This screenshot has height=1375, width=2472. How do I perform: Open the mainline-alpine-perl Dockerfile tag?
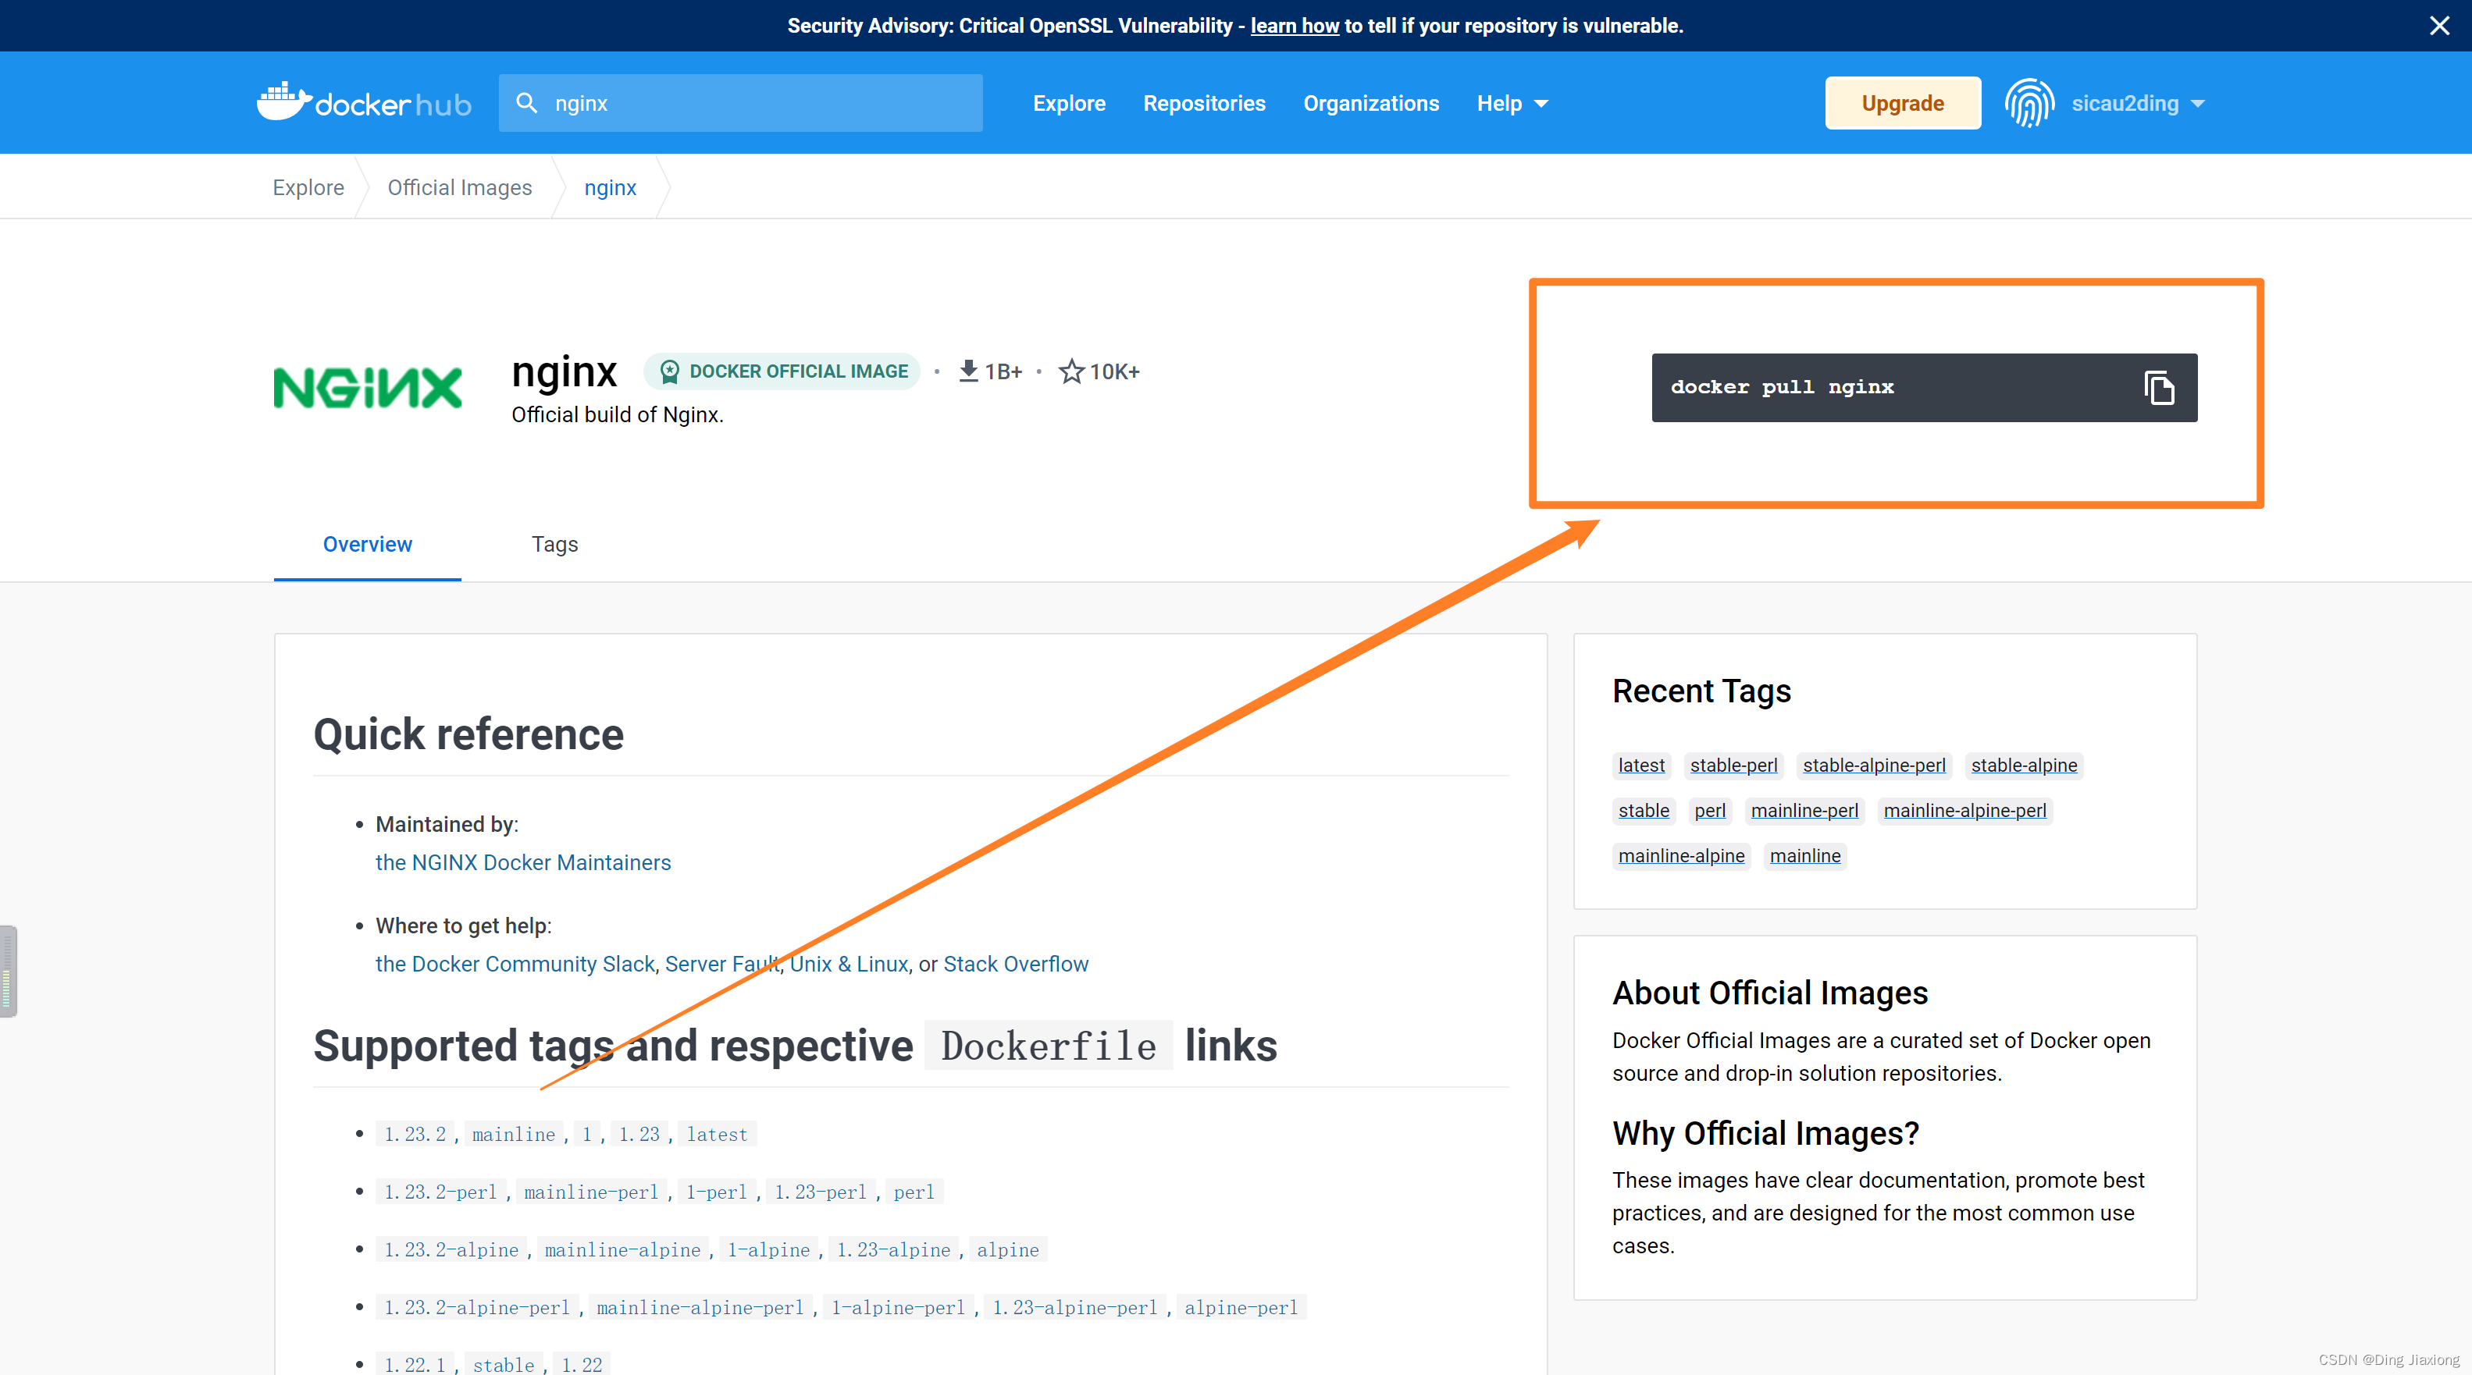pyautogui.click(x=700, y=1307)
